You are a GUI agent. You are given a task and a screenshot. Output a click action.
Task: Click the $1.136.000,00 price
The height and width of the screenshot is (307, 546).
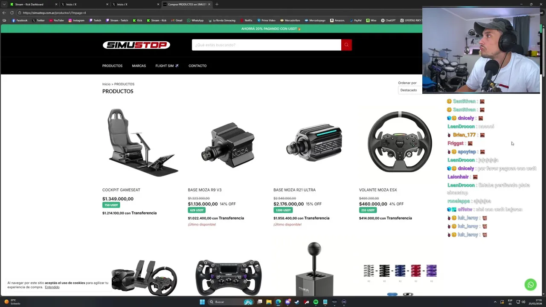click(203, 204)
